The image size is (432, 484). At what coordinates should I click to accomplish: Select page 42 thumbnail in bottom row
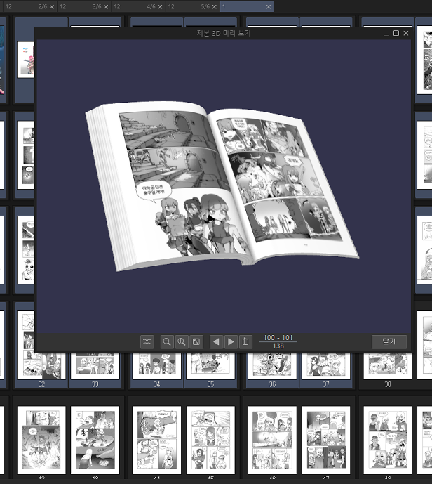coord(41,440)
